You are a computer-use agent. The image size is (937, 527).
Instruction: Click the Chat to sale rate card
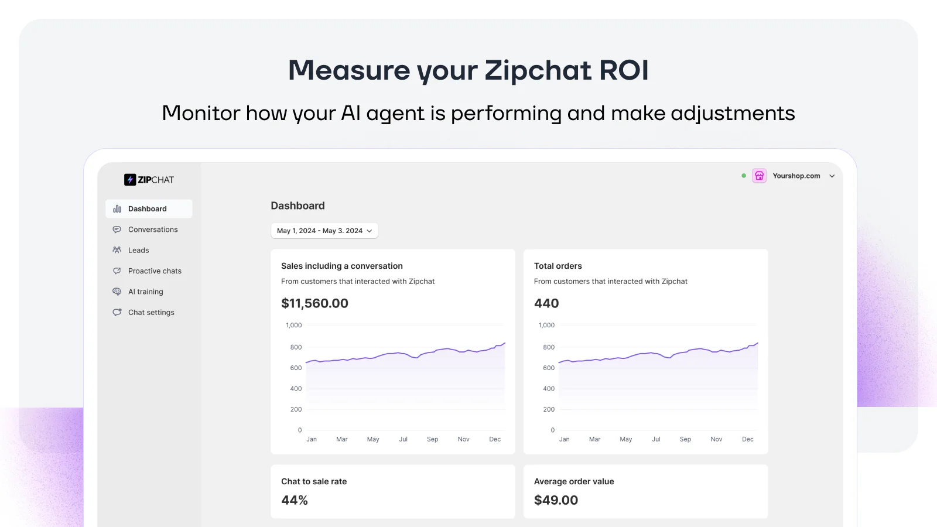[x=392, y=491]
